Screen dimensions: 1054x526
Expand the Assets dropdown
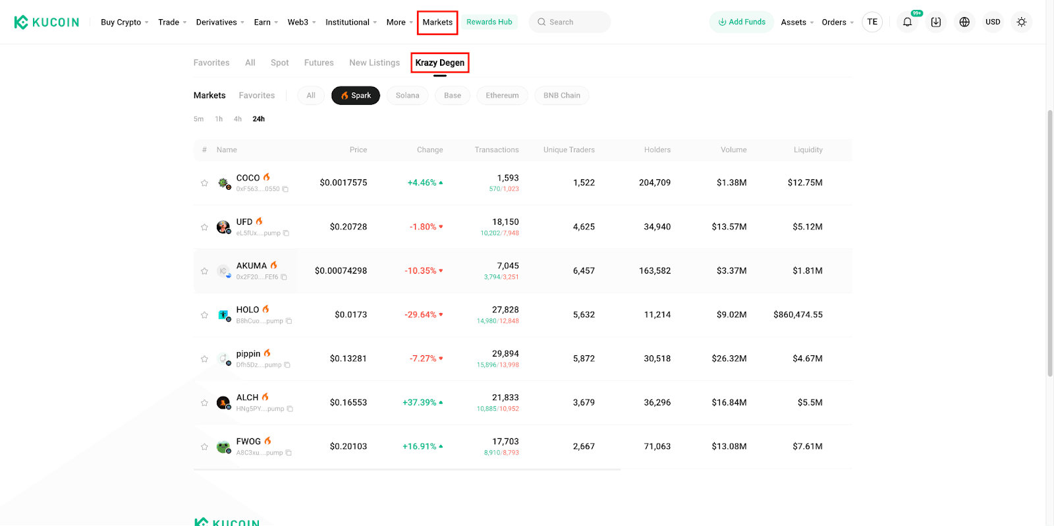[797, 22]
